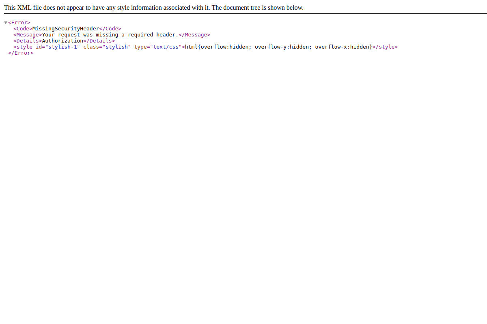
Task: Select the opening Error tag
Action: [19, 23]
